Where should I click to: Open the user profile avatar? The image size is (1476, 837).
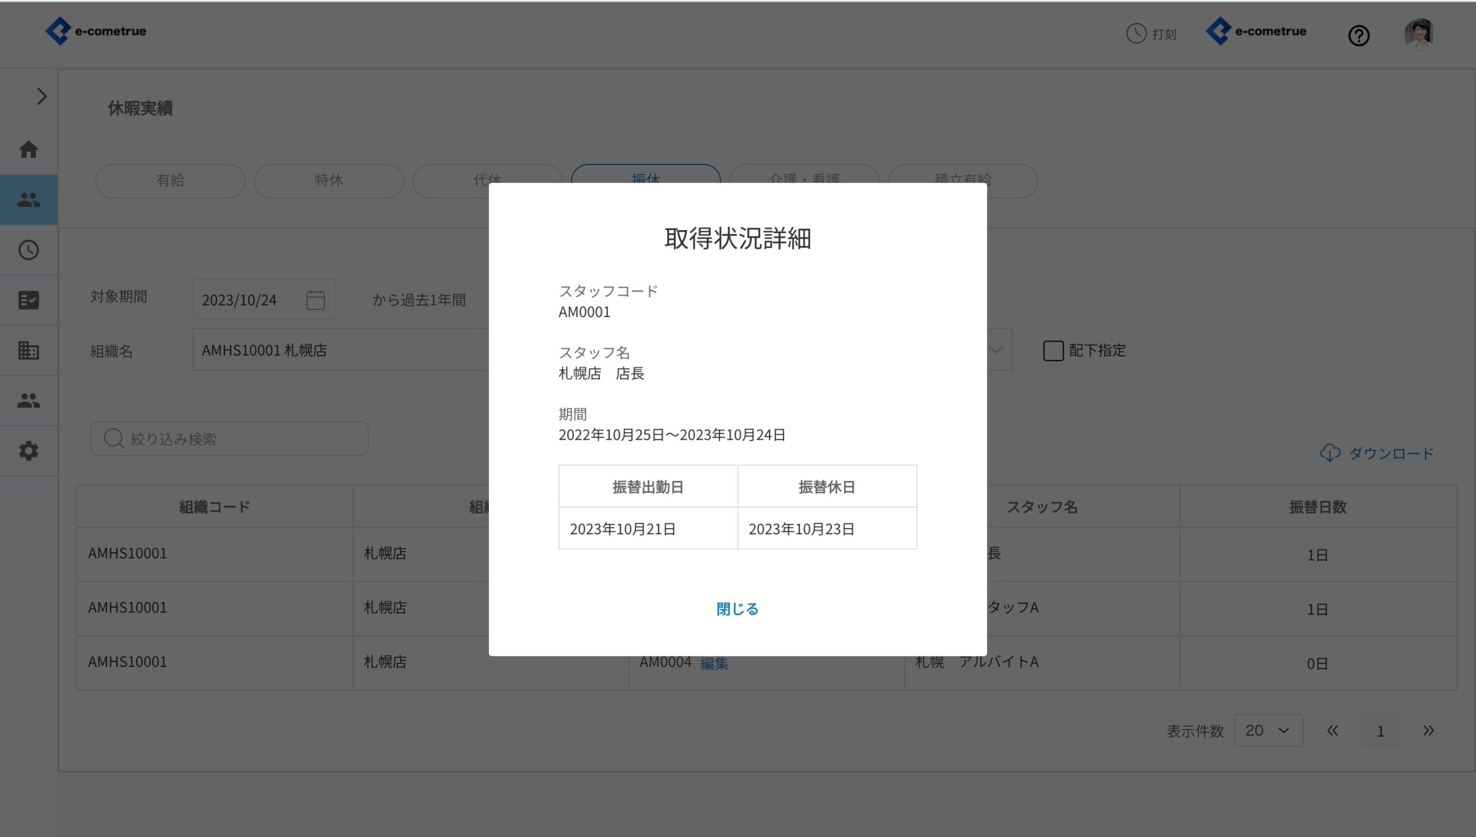[x=1418, y=33]
